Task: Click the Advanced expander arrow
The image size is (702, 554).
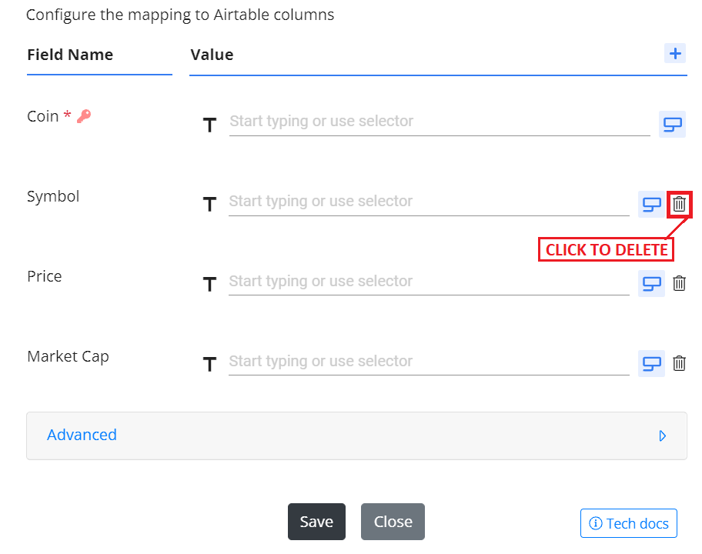Action: pos(663,436)
